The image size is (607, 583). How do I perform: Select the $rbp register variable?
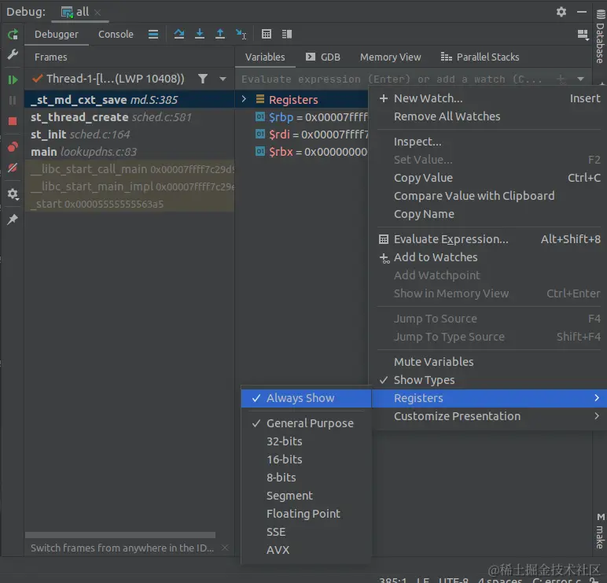[x=310, y=117]
